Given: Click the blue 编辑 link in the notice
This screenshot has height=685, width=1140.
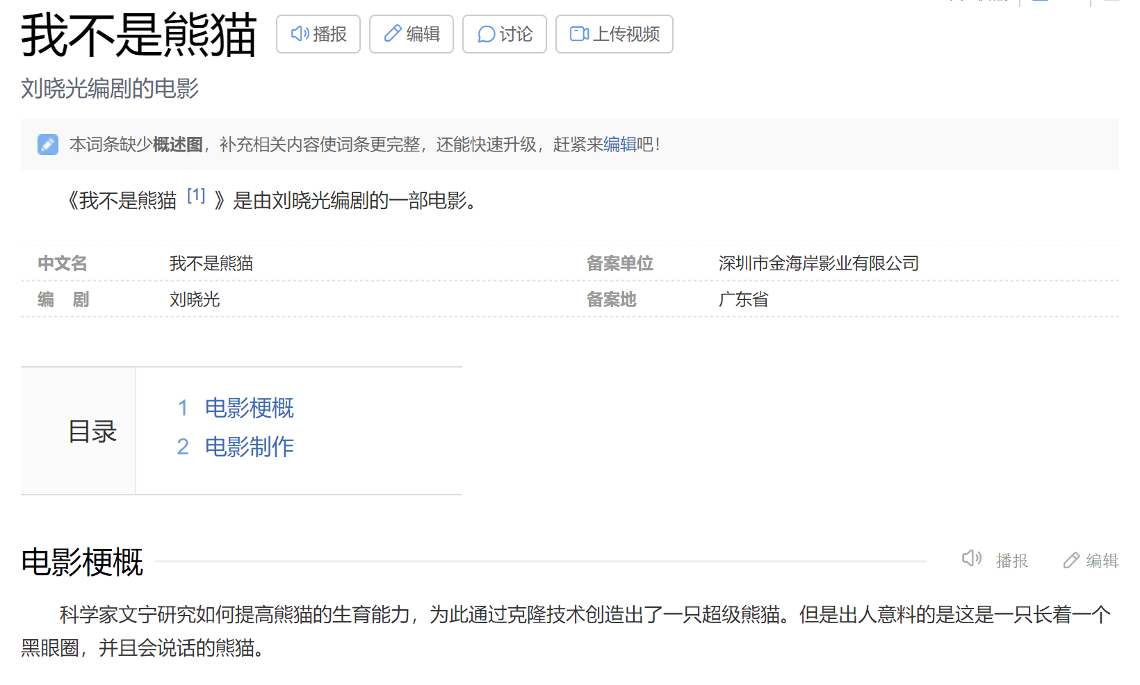Looking at the screenshot, I should coord(619,145).
